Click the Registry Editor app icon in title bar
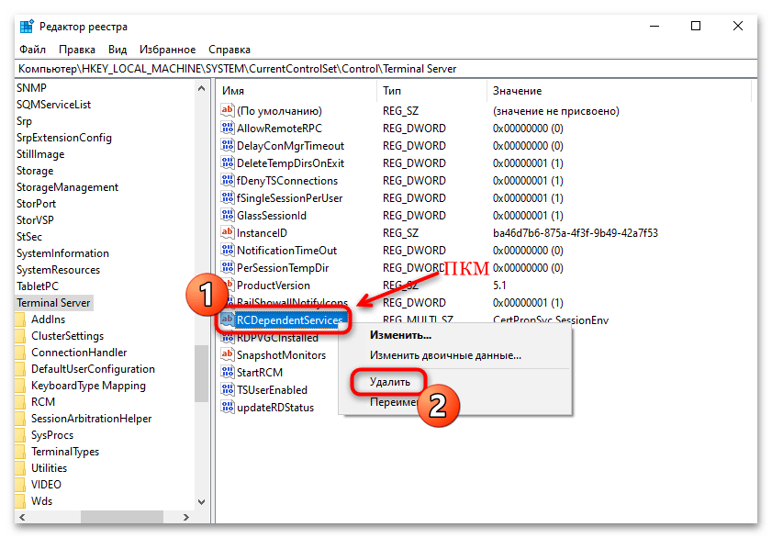The height and width of the screenshot is (538, 772). pyautogui.click(x=27, y=26)
